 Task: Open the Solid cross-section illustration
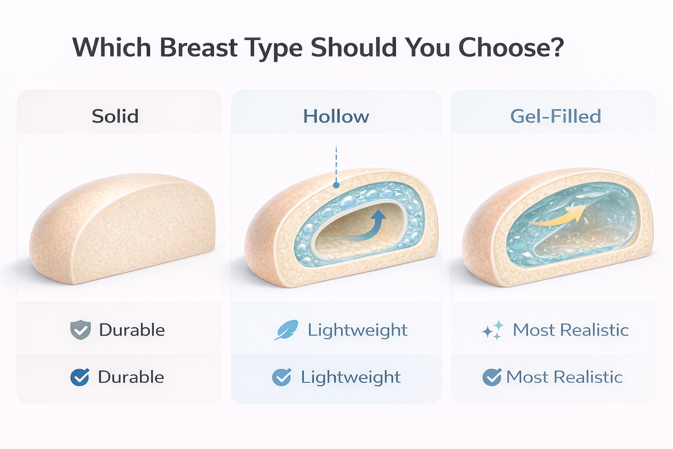(123, 228)
